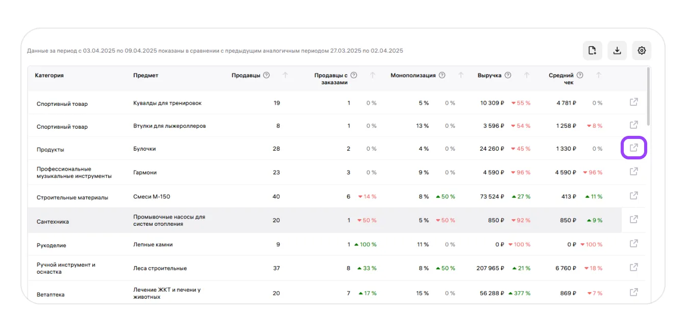The height and width of the screenshot is (332, 686).
Task: Open external link for Булочки row
Action: tap(633, 148)
